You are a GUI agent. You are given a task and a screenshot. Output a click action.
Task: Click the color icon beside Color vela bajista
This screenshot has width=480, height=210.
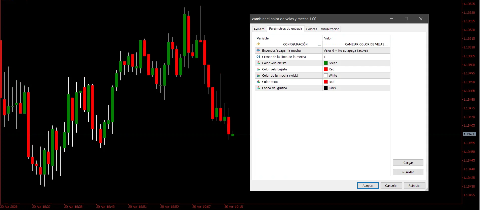point(258,69)
